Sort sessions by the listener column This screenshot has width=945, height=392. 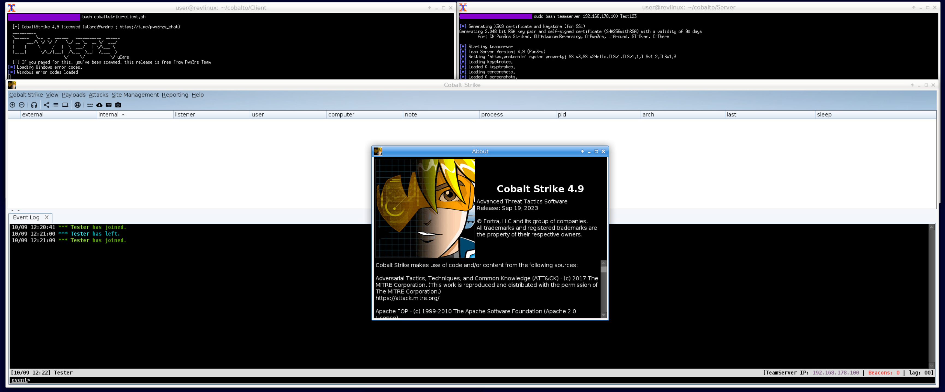[x=212, y=114]
